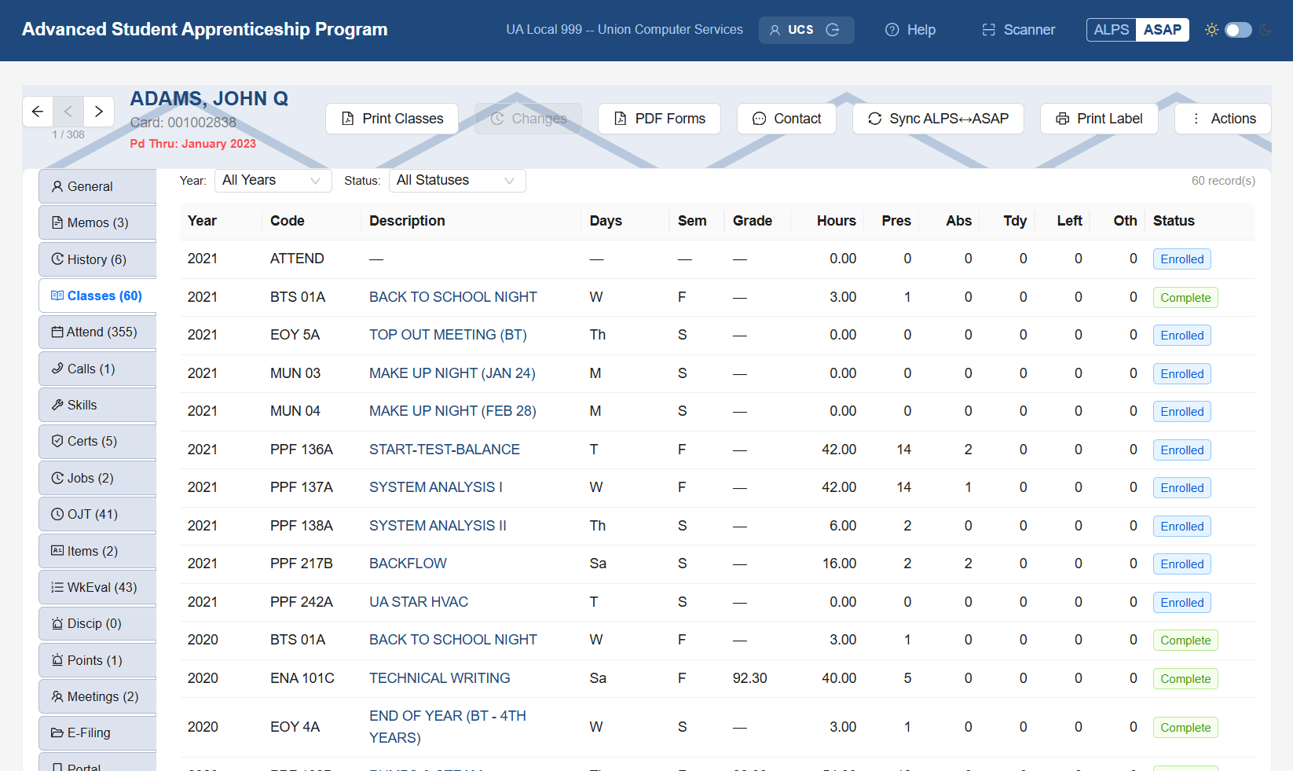1293x771 pixels.
Task: Switch to ALPS mode
Action: 1111,30
